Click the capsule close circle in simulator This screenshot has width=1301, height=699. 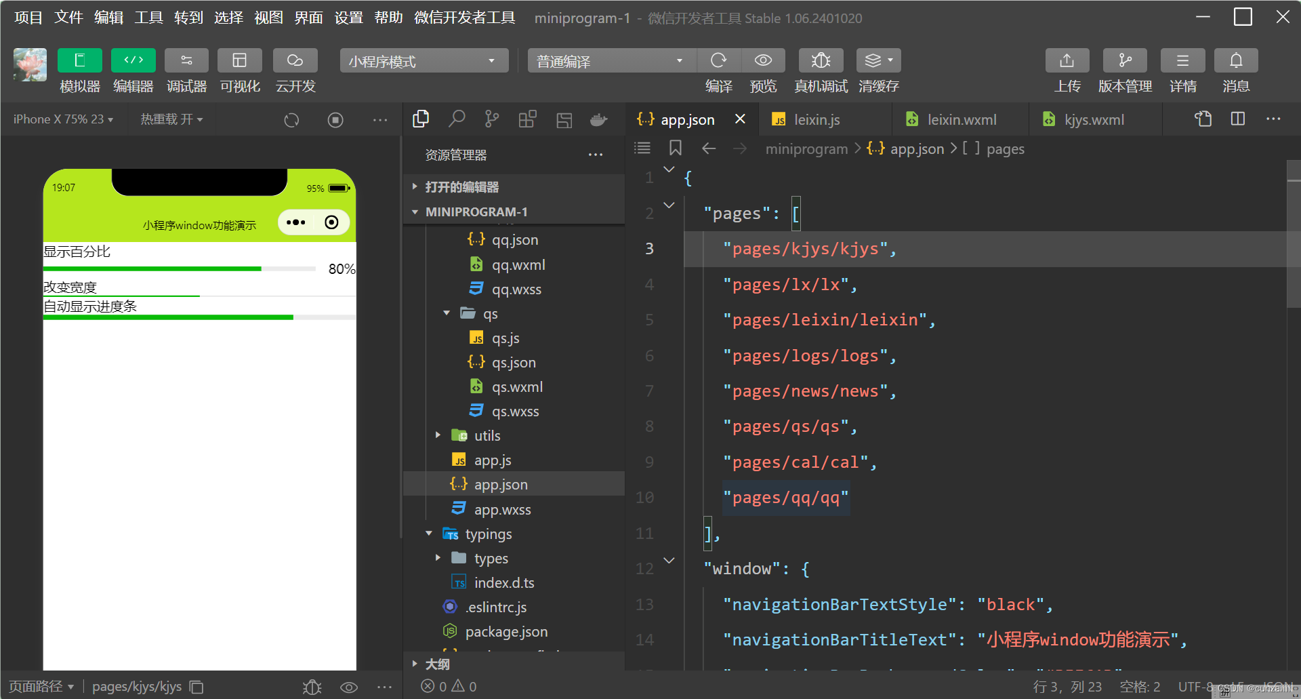pos(331,222)
